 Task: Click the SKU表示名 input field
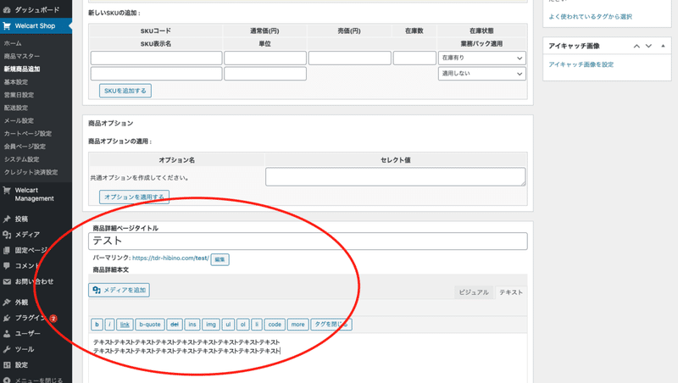[156, 74]
